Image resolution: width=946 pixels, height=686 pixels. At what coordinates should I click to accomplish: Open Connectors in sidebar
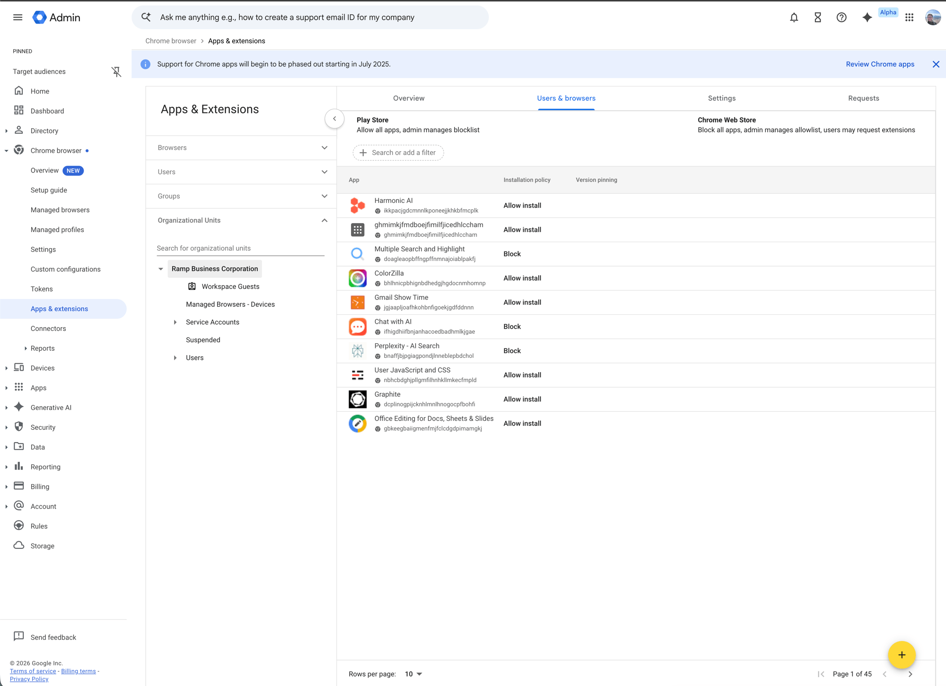tap(48, 329)
